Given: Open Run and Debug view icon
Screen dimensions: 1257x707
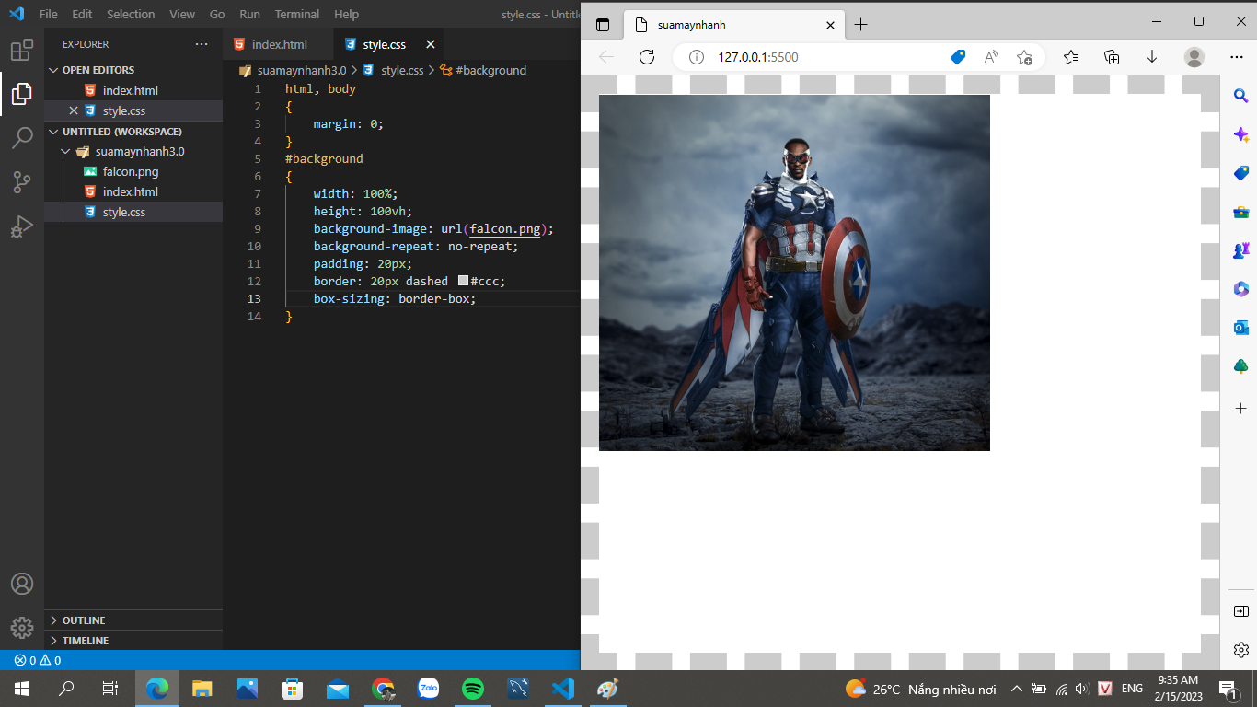Looking at the screenshot, I should tap(22, 226).
